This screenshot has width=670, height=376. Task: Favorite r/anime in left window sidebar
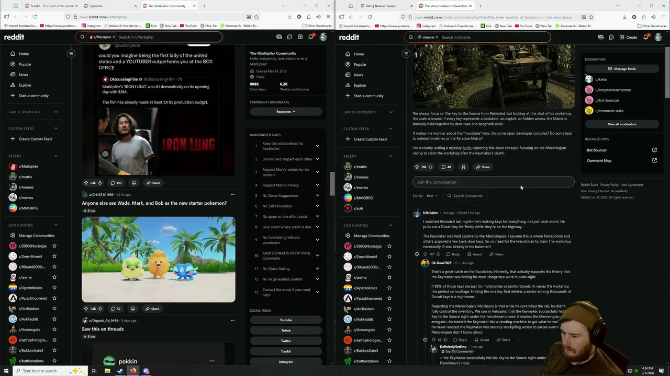pyautogui.click(x=54, y=277)
